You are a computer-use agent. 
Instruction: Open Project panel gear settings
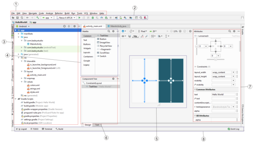pos(74,26)
